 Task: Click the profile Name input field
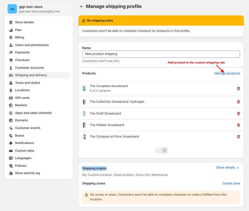161,54
